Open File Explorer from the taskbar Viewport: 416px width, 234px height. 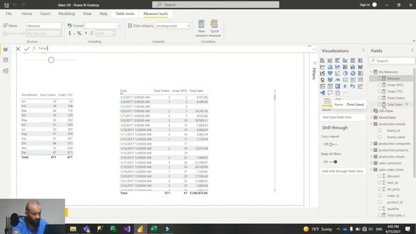tap(73, 229)
